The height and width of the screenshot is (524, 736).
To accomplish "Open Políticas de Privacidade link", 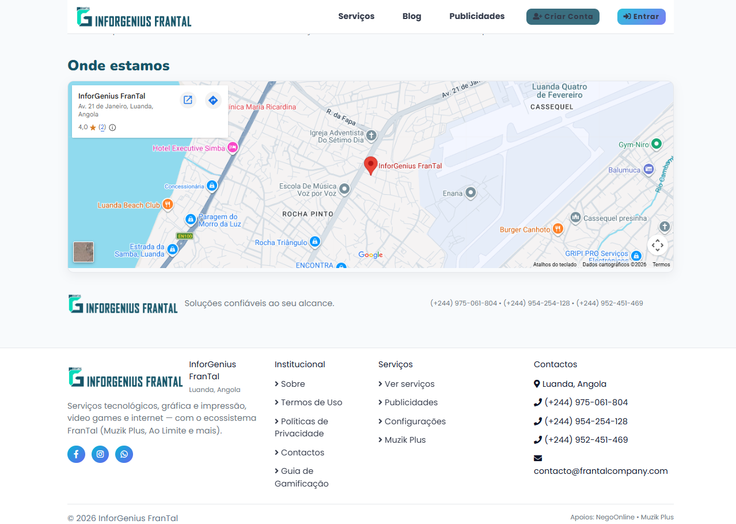I will pyautogui.click(x=301, y=427).
